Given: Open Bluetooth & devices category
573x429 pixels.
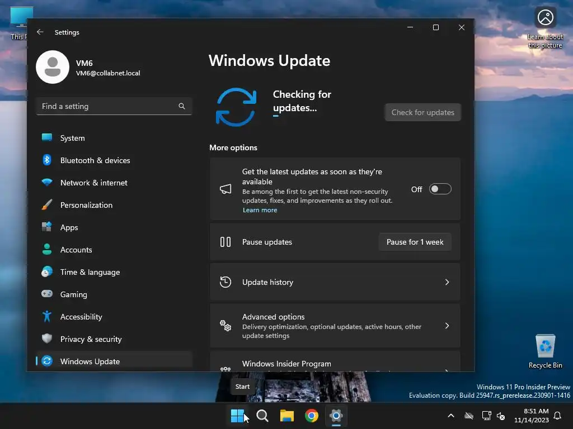Looking at the screenshot, I should point(114,160).
